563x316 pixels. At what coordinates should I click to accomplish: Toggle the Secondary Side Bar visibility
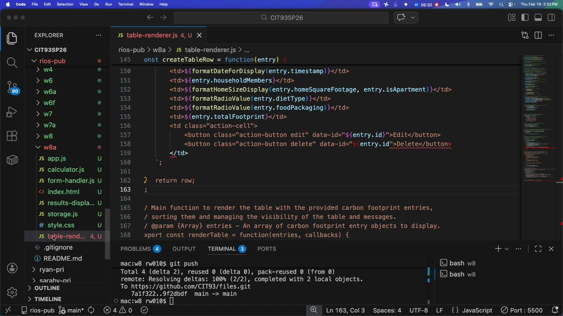(x=551, y=18)
